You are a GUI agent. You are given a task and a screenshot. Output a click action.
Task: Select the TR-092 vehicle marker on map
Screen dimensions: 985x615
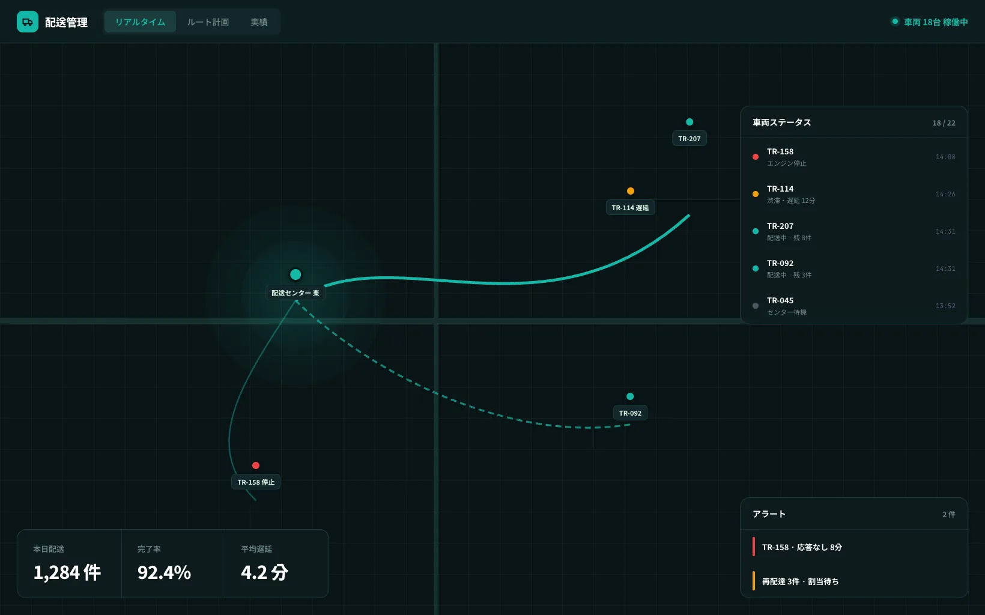click(x=630, y=396)
